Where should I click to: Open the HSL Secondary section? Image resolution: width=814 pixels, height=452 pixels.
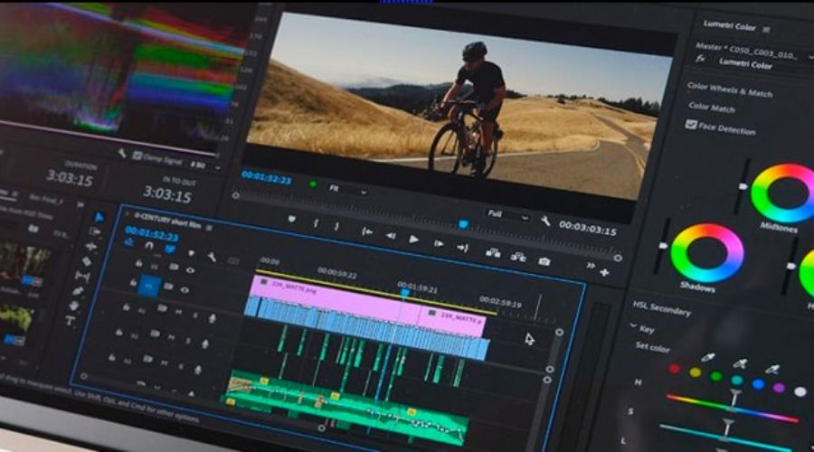pyautogui.click(x=661, y=307)
